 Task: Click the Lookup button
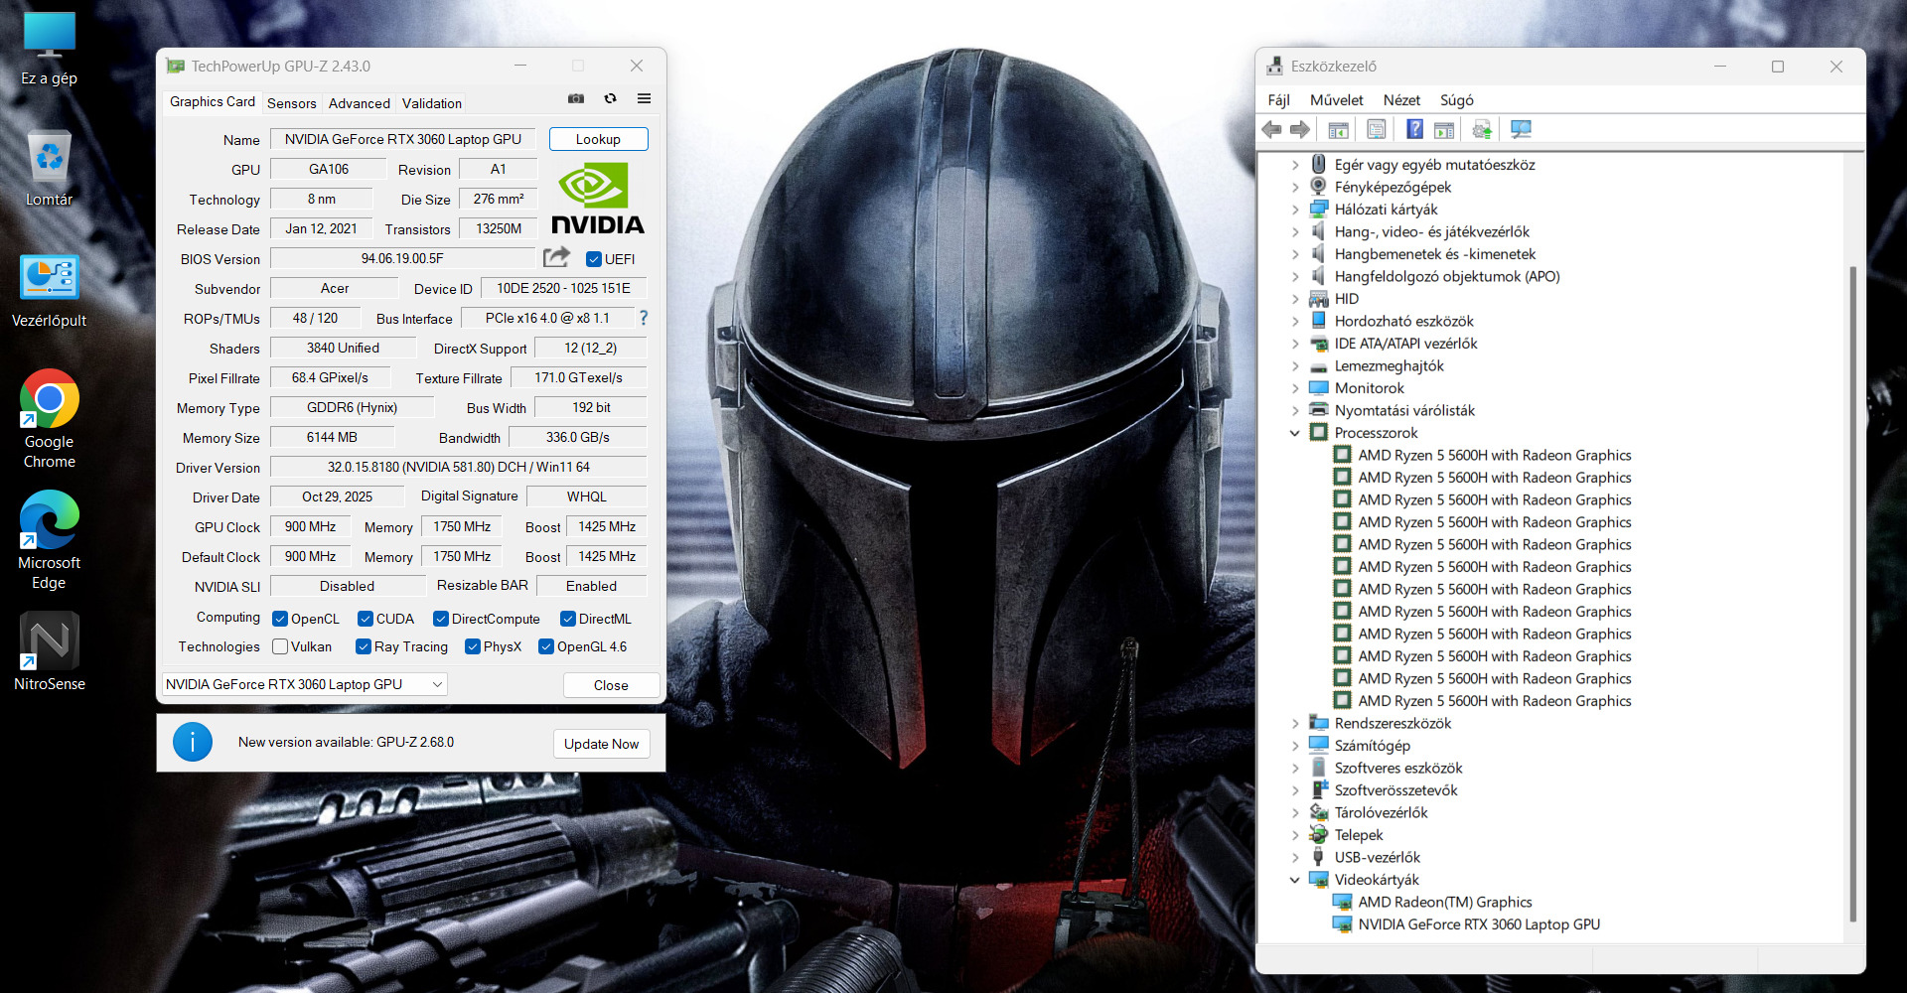click(598, 139)
